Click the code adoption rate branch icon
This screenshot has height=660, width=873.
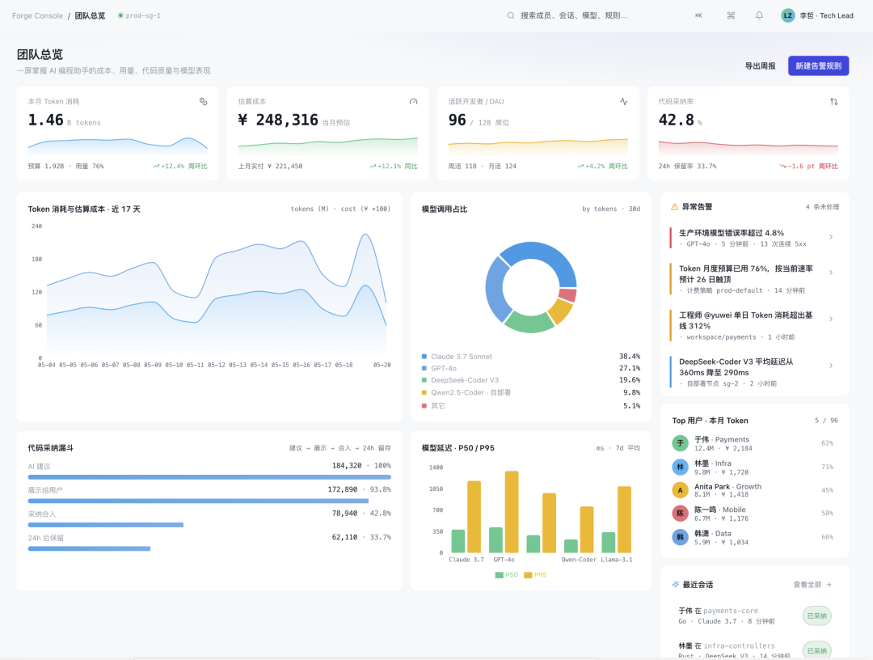coord(833,101)
